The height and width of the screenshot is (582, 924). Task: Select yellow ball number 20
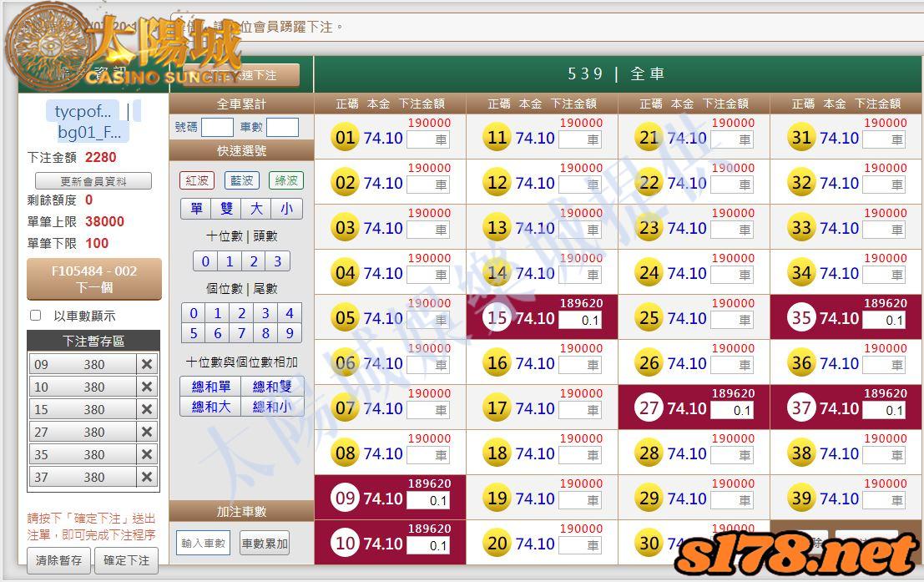497,543
